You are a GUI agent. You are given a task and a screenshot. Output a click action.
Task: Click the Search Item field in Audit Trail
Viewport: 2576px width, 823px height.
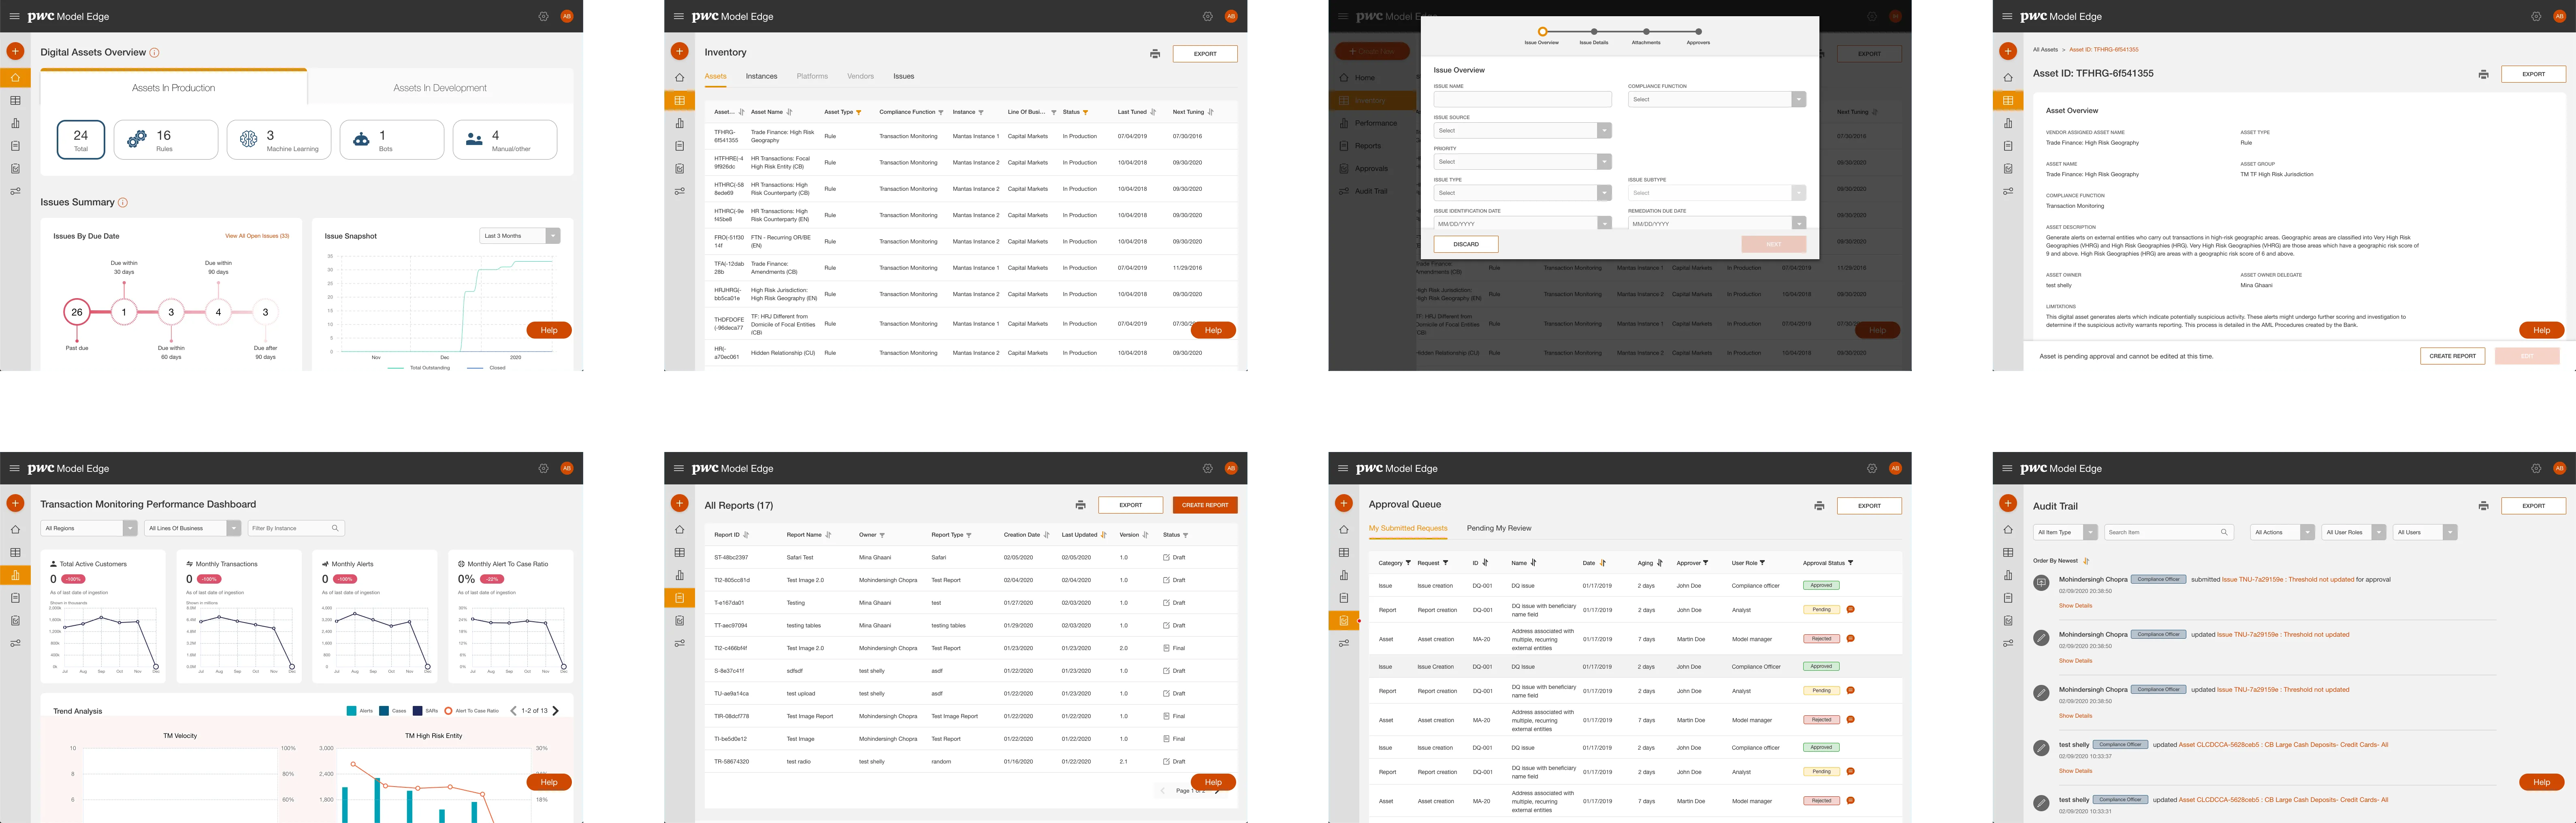point(2169,532)
